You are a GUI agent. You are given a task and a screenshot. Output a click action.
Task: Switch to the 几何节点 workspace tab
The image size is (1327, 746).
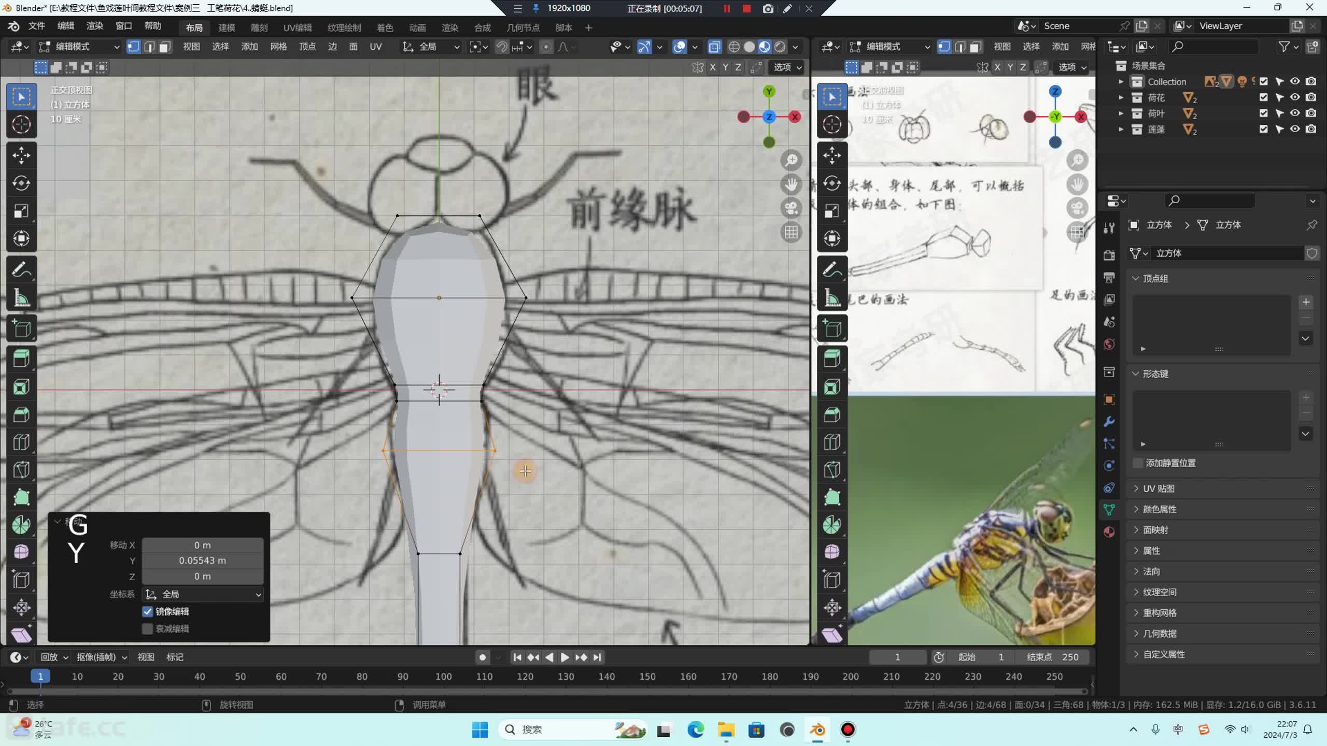coord(523,27)
